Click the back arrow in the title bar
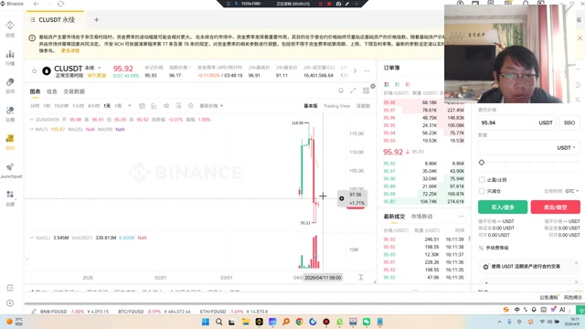The width and height of the screenshot is (585, 329). [37, 4]
